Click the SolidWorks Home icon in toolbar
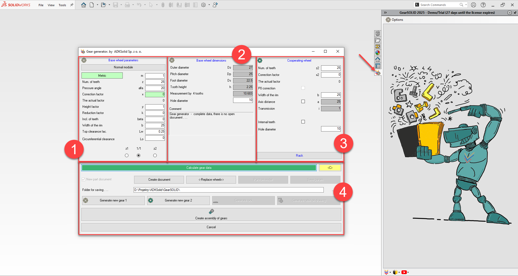This screenshot has width=518, height=276. point(84,5)
